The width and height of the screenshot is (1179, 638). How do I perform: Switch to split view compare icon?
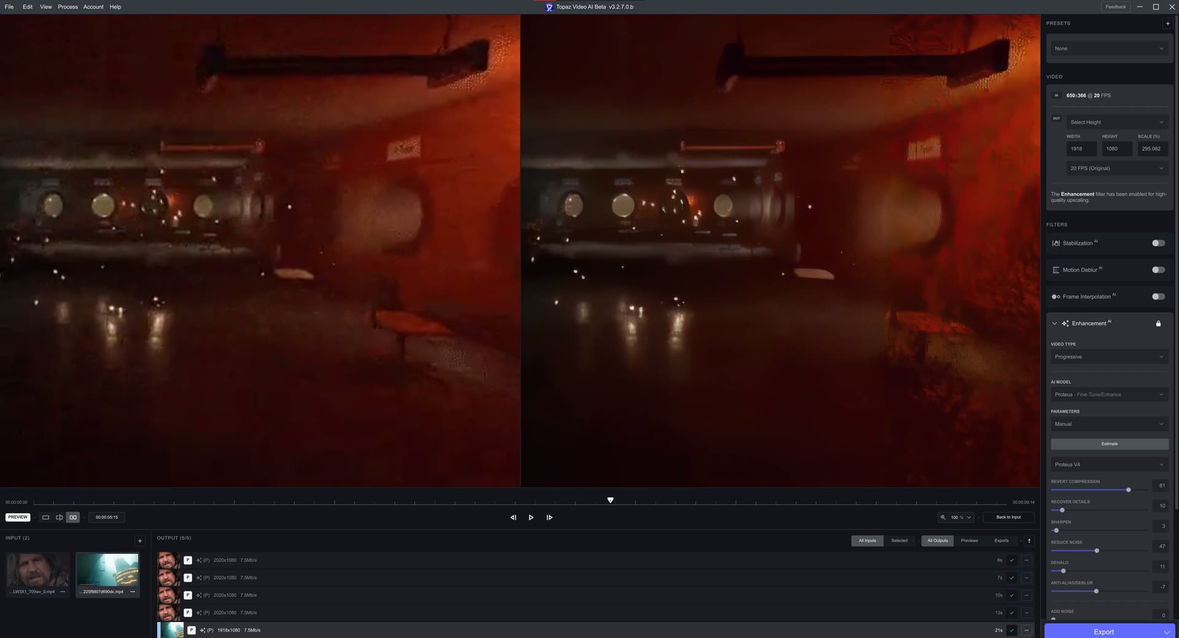tap(60, 517)
